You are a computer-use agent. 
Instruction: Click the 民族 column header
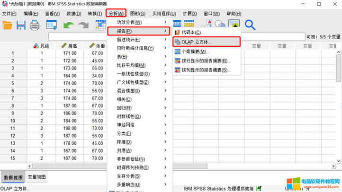pos(41,46)
